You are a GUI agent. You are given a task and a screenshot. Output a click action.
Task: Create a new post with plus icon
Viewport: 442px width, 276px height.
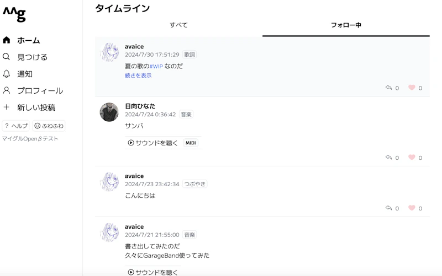click(x=7, y=107)
